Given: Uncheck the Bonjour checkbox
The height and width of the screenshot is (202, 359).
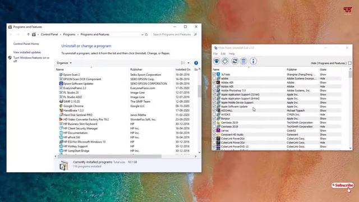Looking at the screenshot, I should (x=214, y=118).
